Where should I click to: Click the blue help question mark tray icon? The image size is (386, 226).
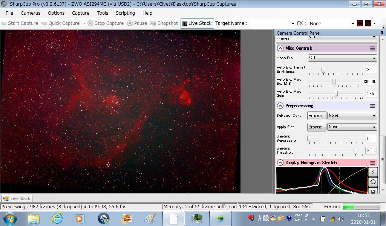pyautogui.click(x=289, y=218)
